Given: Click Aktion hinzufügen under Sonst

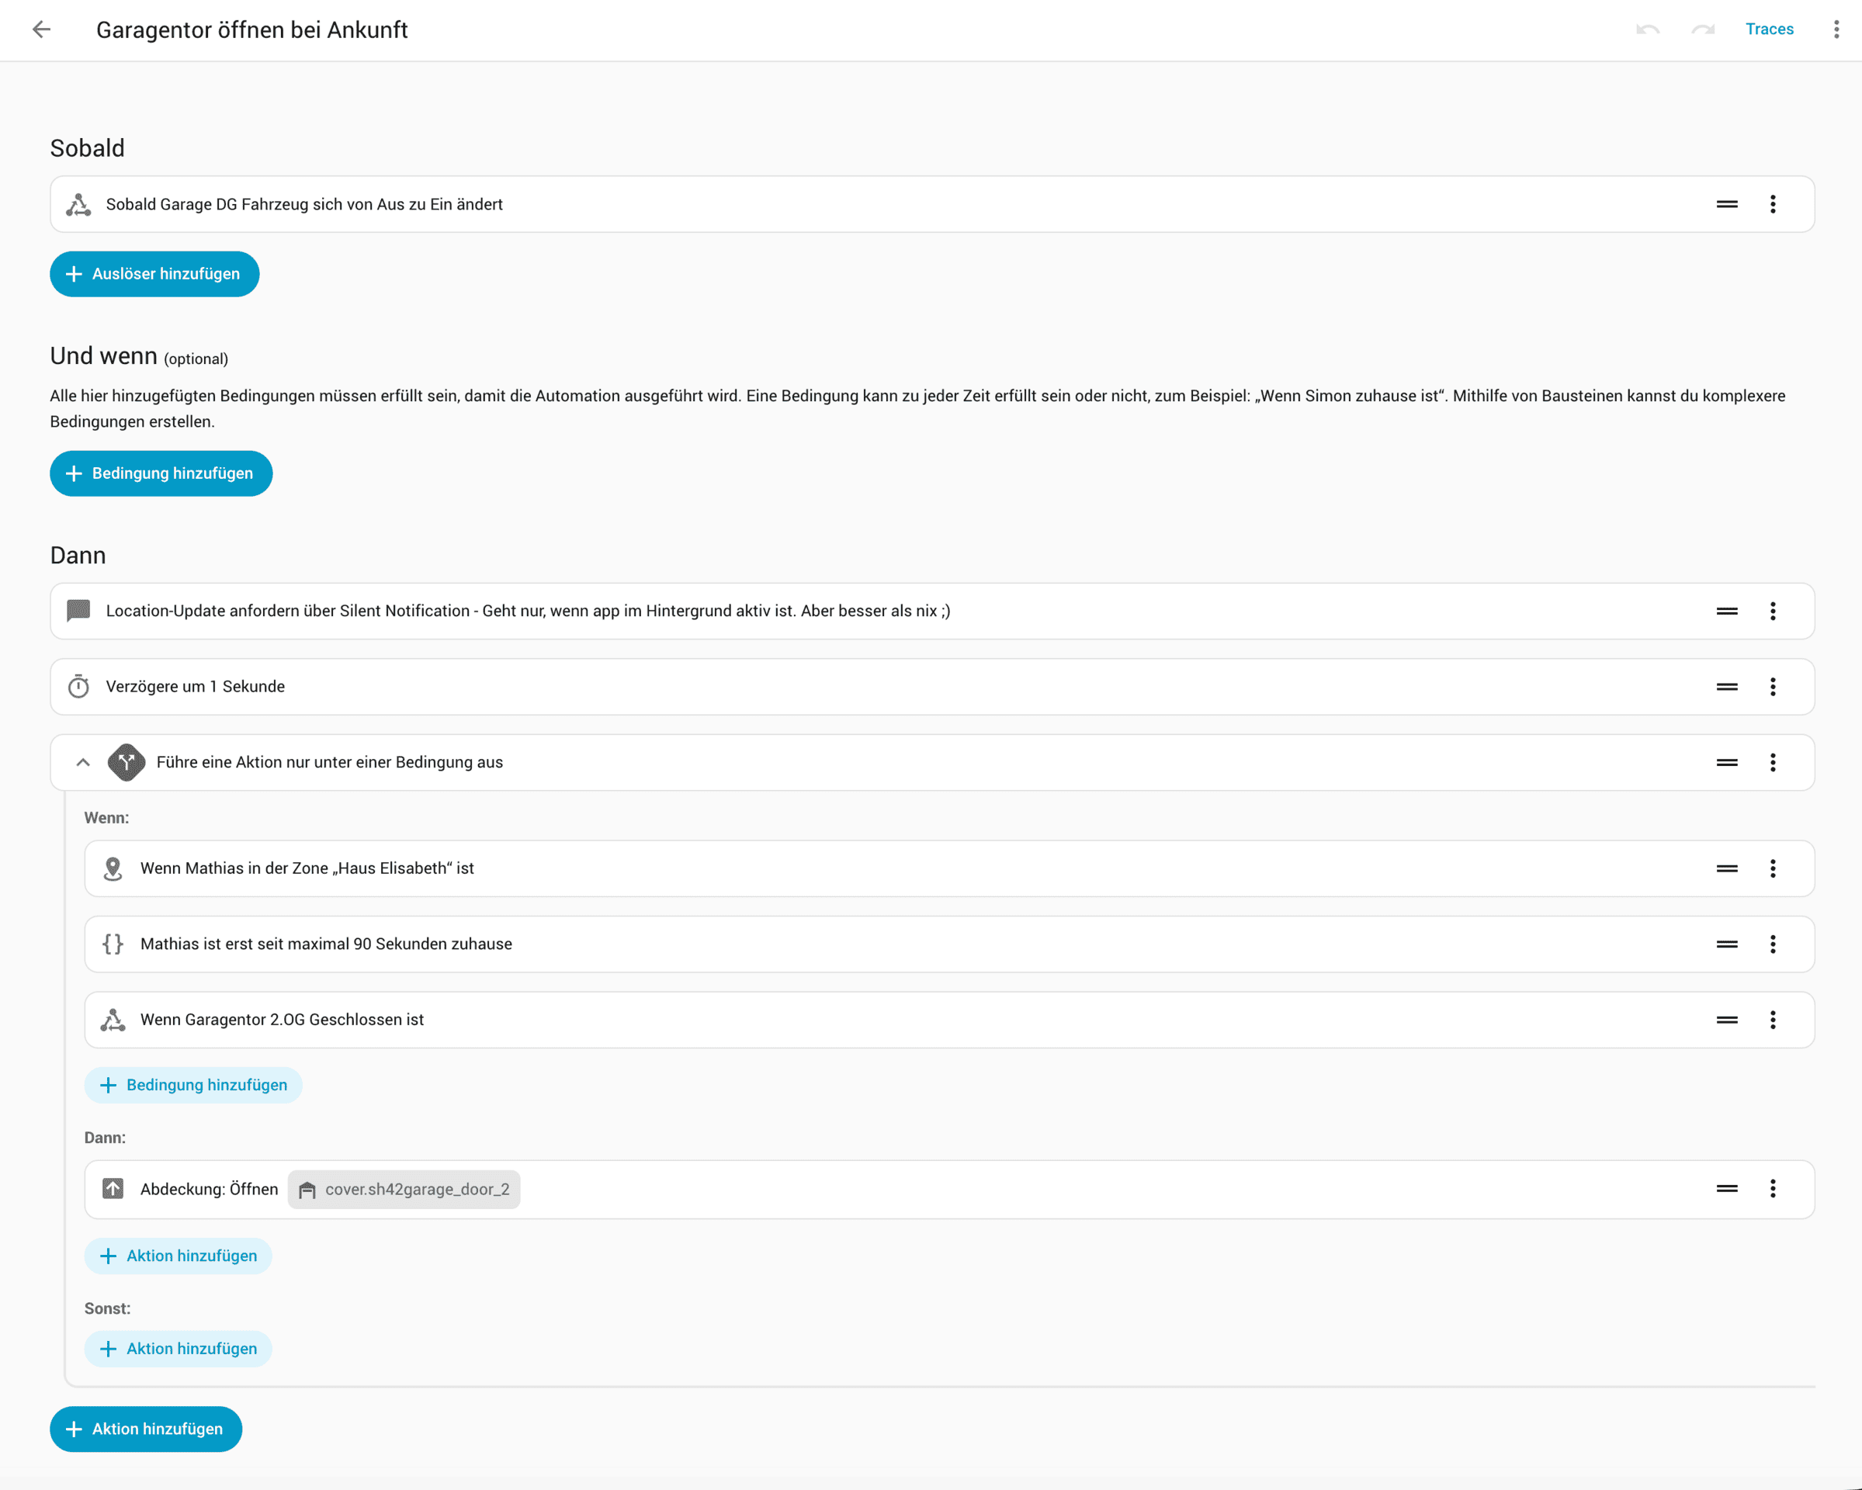Looking at the screenshot, I should tap(178, 1349).
